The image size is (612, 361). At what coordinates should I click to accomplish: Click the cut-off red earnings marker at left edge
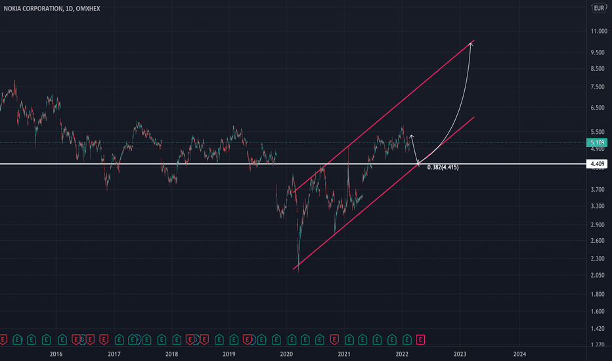click(x=3, y=340)
